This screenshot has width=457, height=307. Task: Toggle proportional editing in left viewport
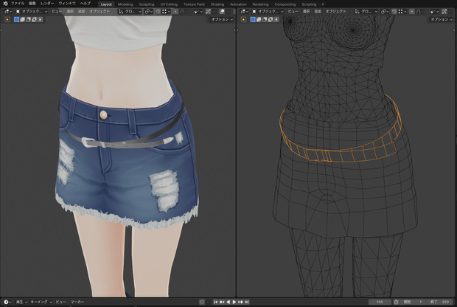pyautogui.click(x=175, y=12)
